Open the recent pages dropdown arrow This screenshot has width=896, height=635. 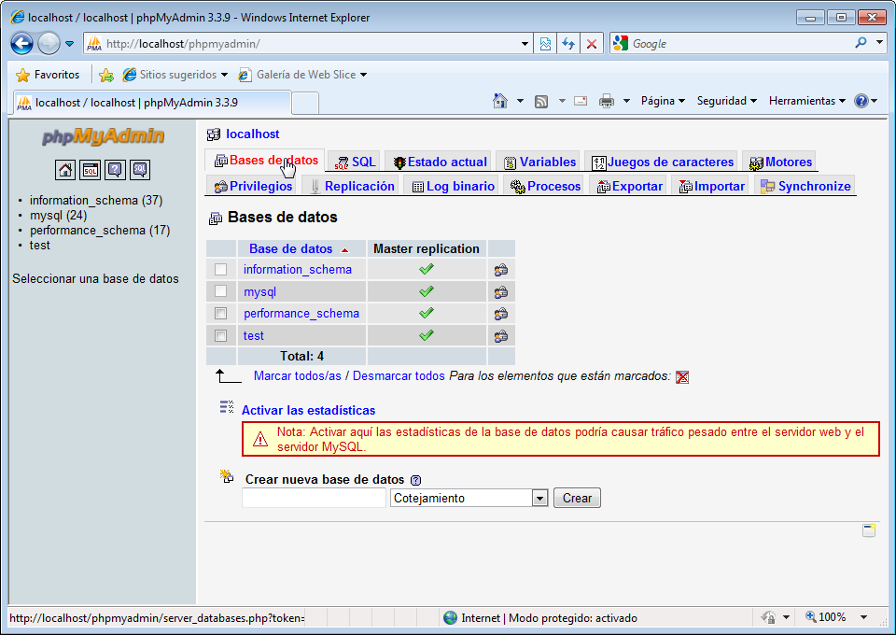pyautogui.click(x=70, y=44)
